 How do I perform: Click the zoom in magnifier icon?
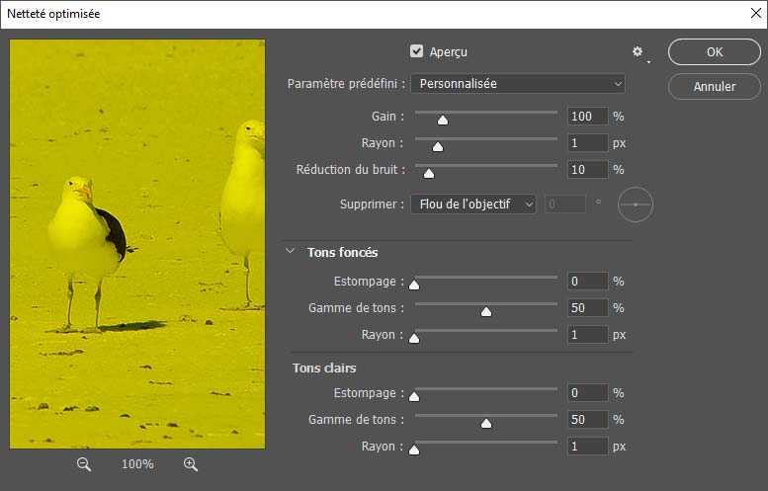point(191,464)
